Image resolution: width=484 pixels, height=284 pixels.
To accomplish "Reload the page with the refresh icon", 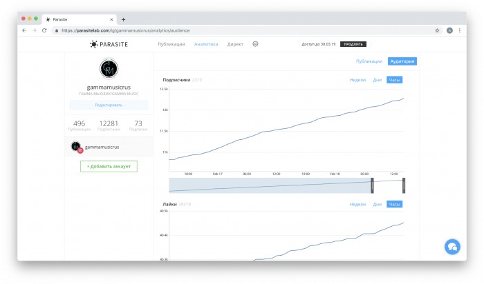I will click(44, 30).
